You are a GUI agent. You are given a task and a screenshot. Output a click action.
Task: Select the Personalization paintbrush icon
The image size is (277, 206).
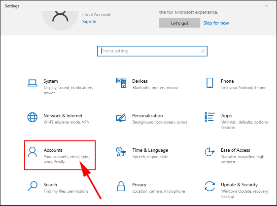coord(121,118)
